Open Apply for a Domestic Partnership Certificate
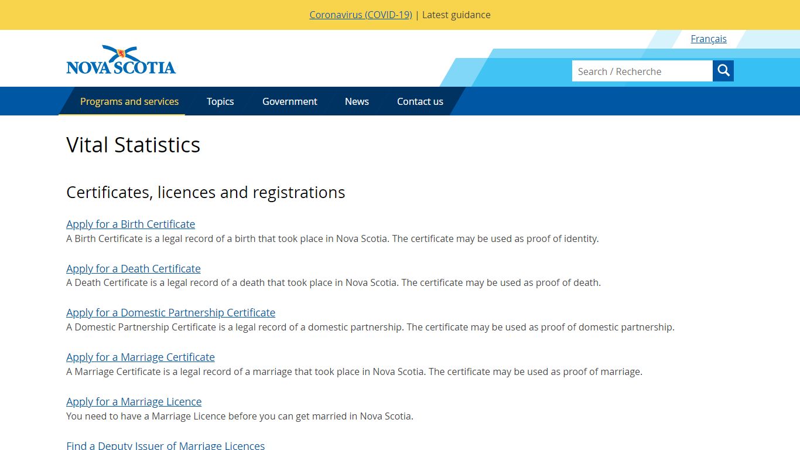This screenshot has height=450, width=800. (170, 312)
